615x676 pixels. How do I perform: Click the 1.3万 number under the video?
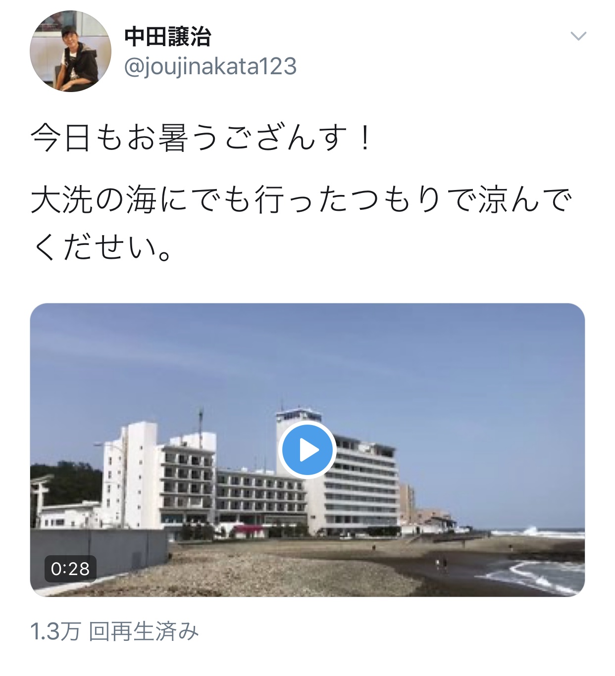55,632
